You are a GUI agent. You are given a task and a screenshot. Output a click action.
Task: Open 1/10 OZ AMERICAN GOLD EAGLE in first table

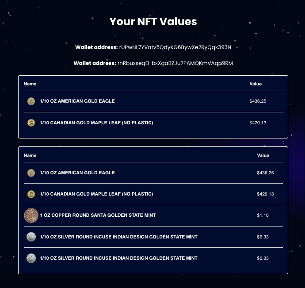click(x=77, y=101)
